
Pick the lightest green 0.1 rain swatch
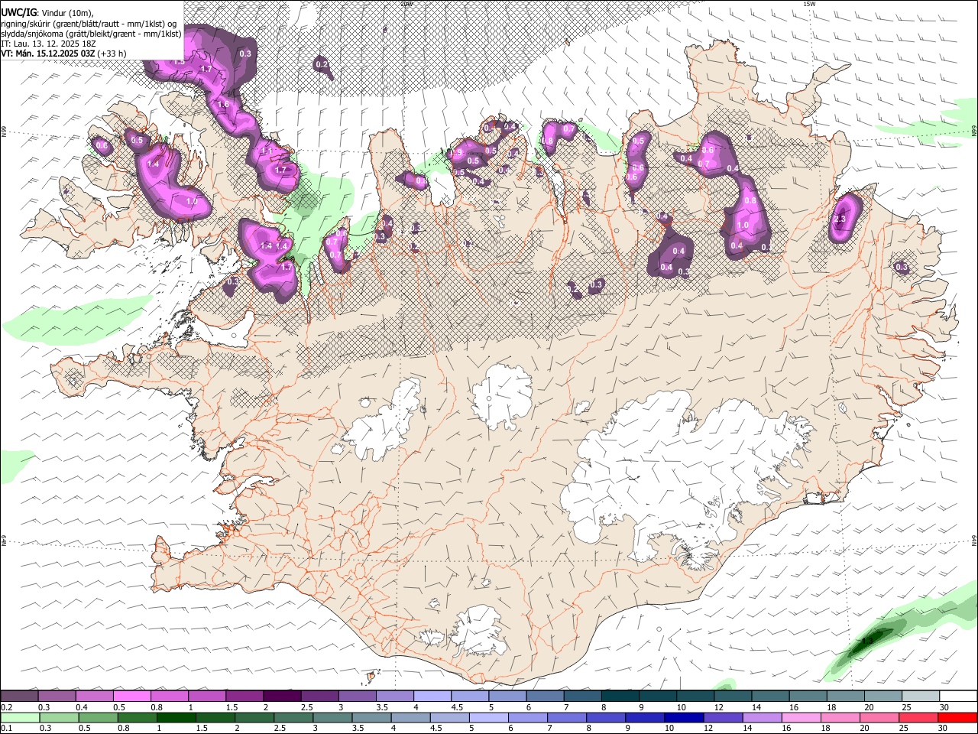pyautogui.click(x=19, y=717)
